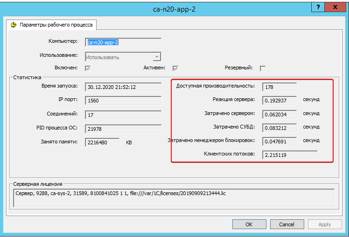Click the Доступная производительность field showing 178

(279, 87)
